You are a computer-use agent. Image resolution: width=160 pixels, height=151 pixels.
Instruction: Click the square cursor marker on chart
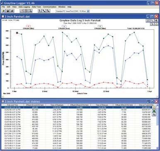(x=17, y=33)
